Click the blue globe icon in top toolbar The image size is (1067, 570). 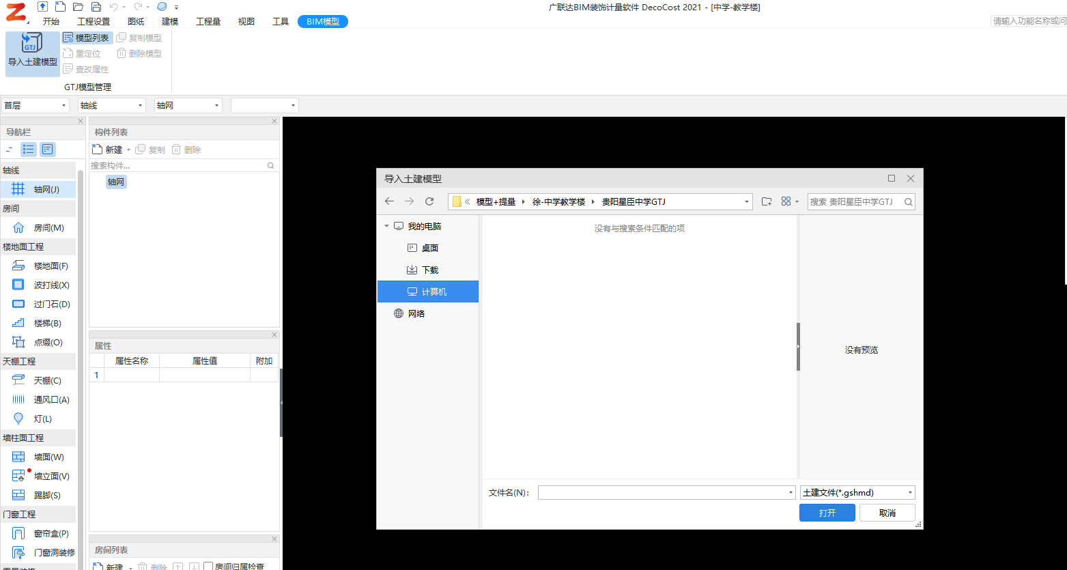(x=162, y=7)
